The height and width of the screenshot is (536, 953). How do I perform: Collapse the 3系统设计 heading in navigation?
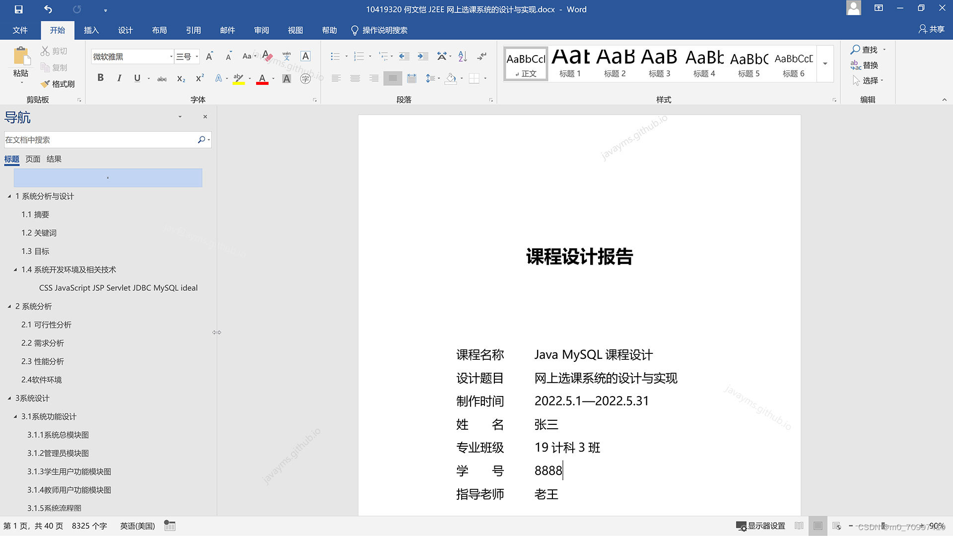(9, 398)
